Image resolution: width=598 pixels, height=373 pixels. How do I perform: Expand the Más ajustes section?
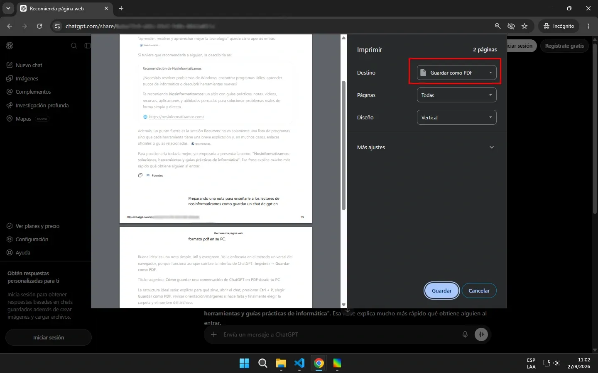click(426, 147)
